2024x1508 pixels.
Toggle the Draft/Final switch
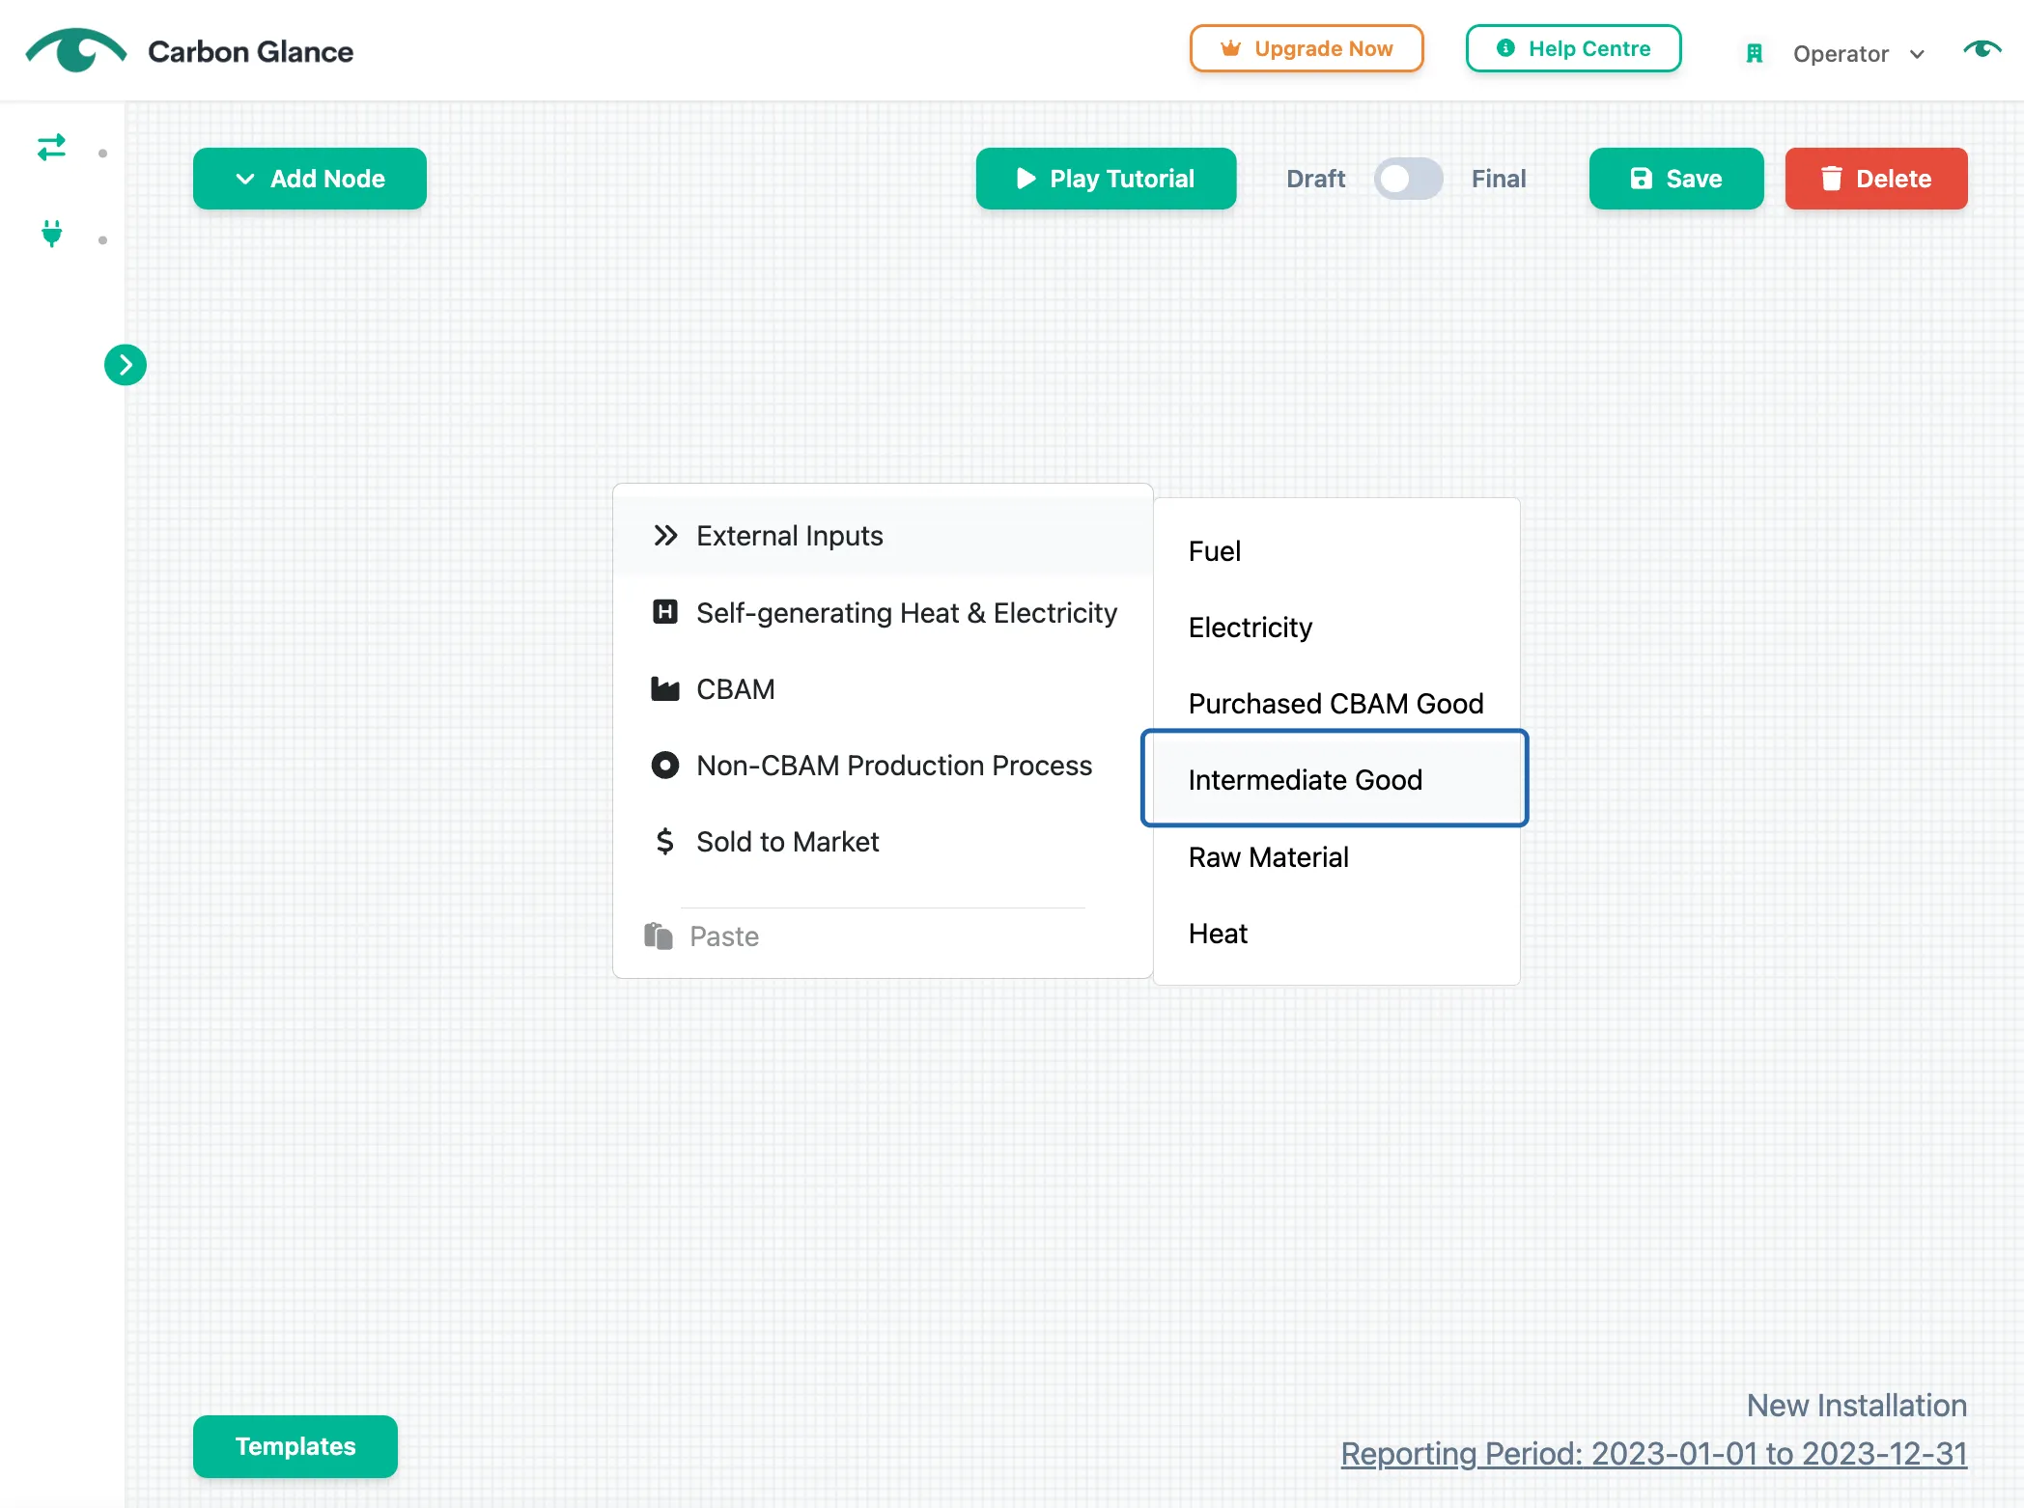pos(1408,179)
